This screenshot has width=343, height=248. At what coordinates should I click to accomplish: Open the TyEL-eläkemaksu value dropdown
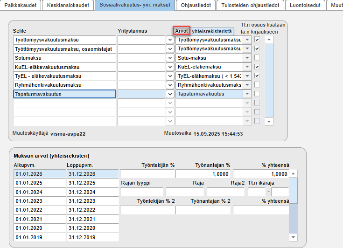pos(247,76)
